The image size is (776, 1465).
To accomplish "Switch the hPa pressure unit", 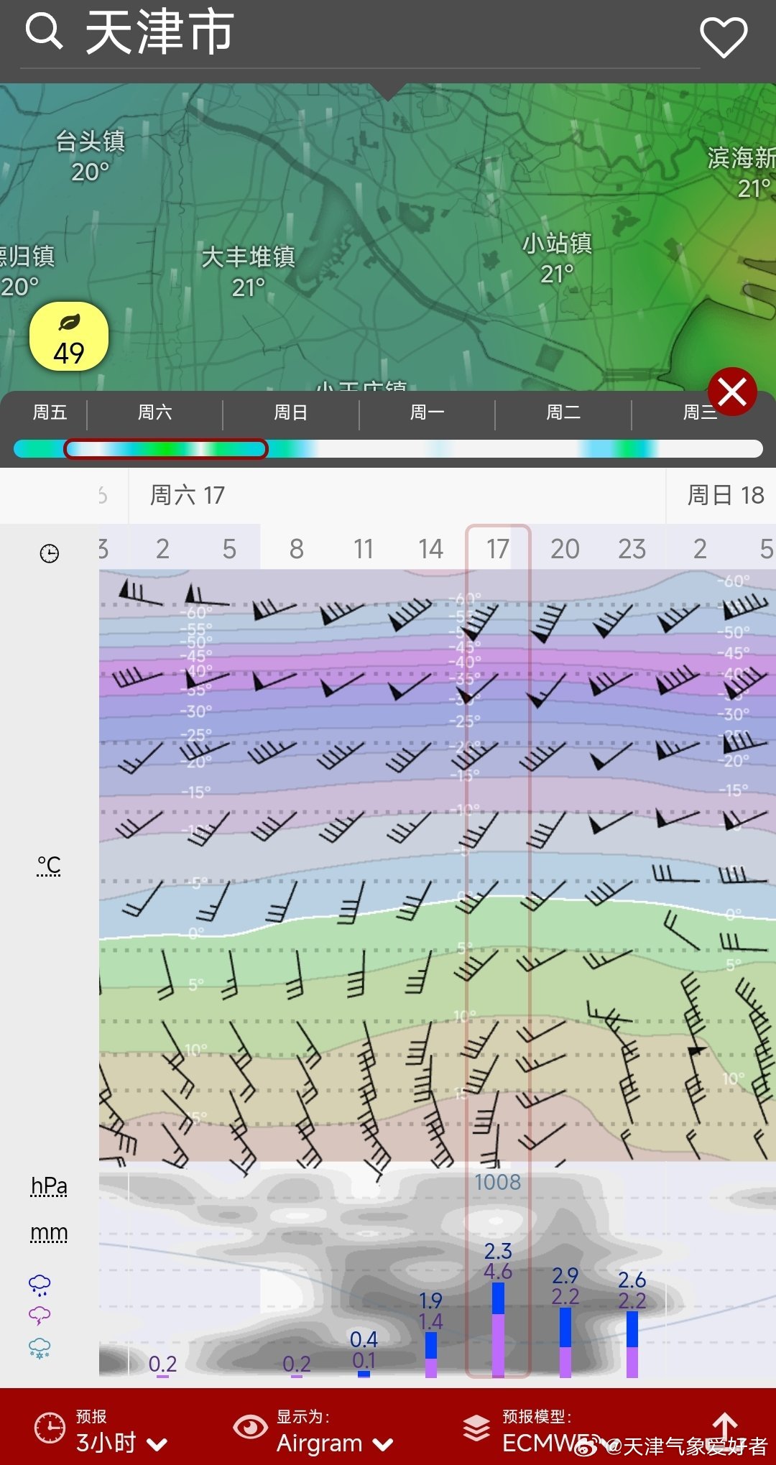I will pos(49,1186).
